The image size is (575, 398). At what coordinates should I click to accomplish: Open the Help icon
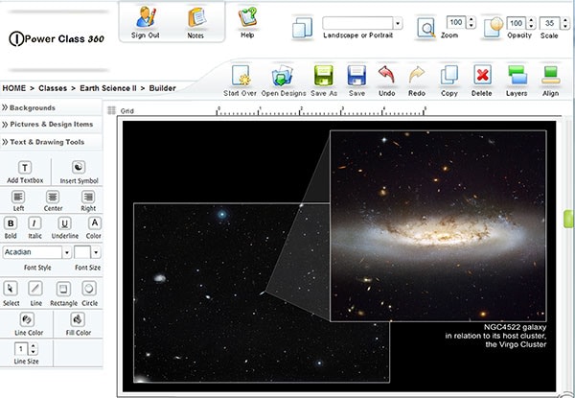(x=247, y=17)
